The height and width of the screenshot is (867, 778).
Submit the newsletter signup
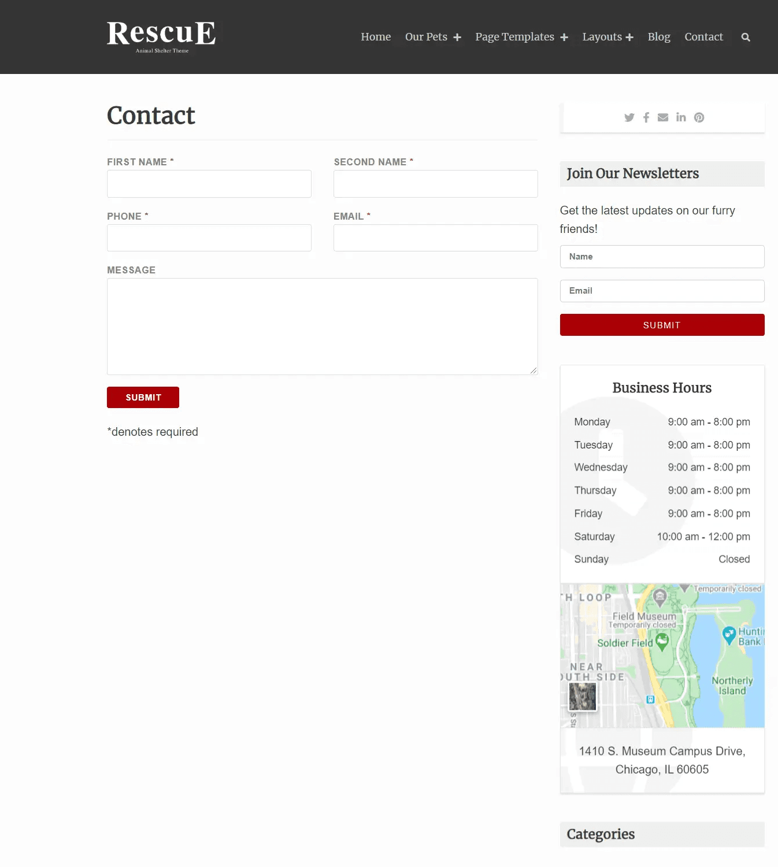point(662,325)
